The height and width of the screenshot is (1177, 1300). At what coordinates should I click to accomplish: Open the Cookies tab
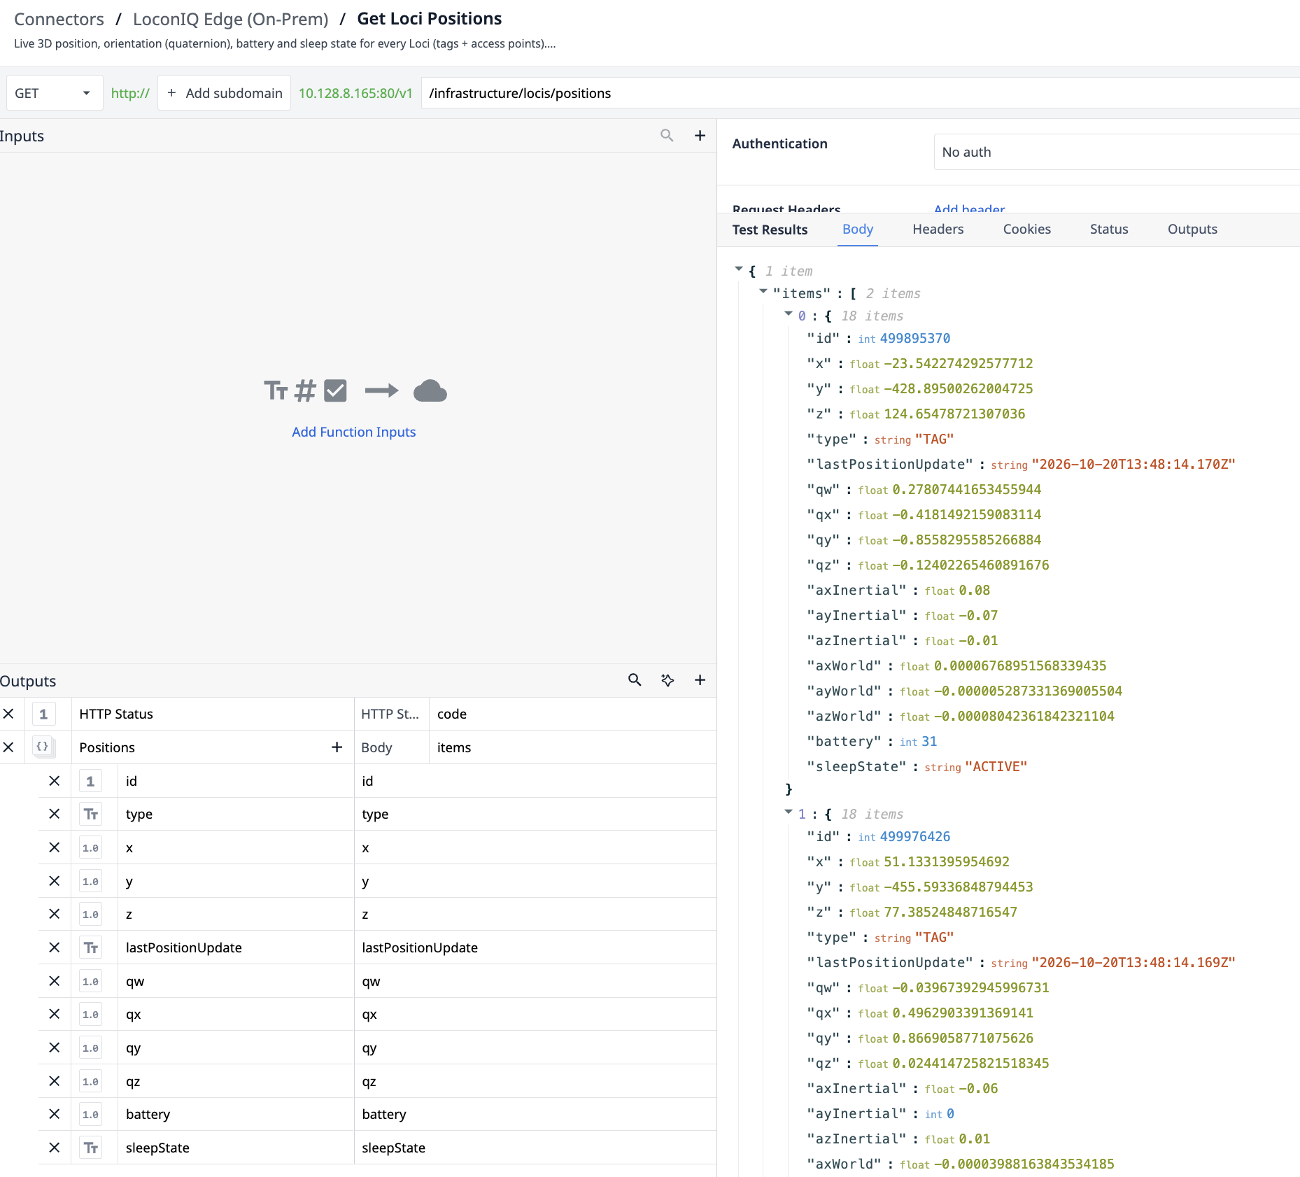tap(1026, 230)
